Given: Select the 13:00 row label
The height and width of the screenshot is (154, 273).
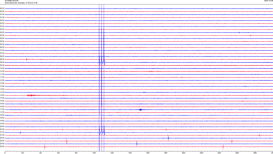Looking at the screenshot, I should [x=2, y=86].
